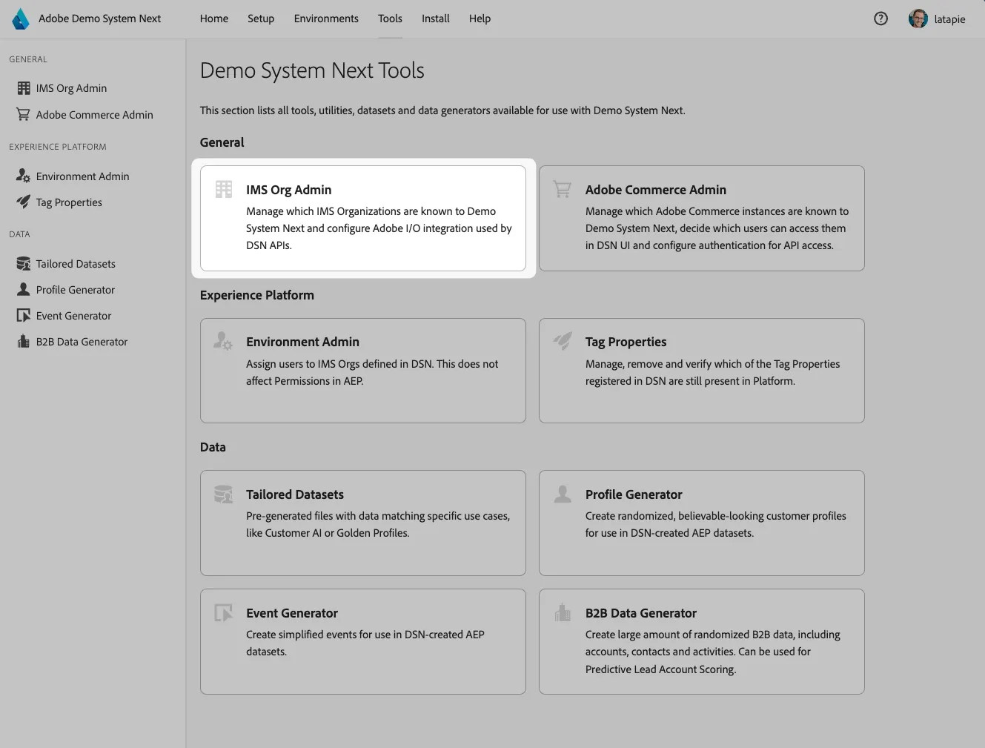Click the latapie user avatar

[x=918, y=19]
